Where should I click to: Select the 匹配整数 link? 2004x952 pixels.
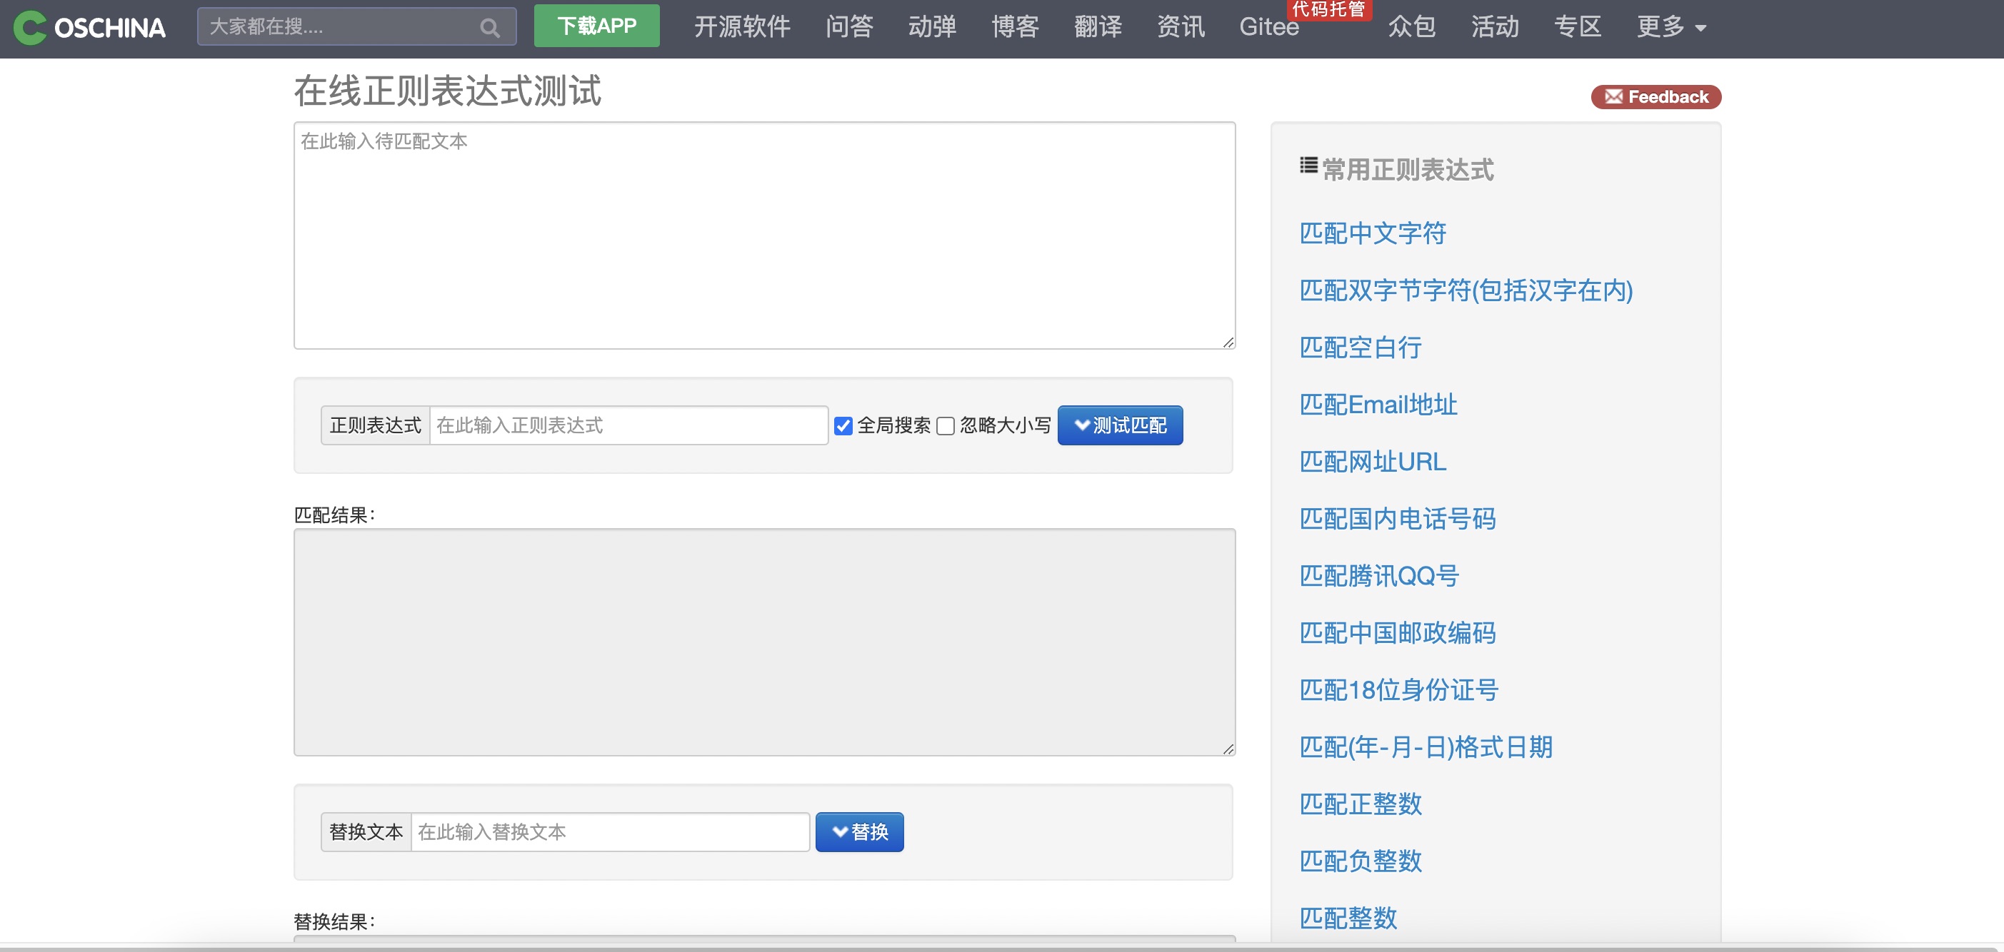[x=1348, y=918]
